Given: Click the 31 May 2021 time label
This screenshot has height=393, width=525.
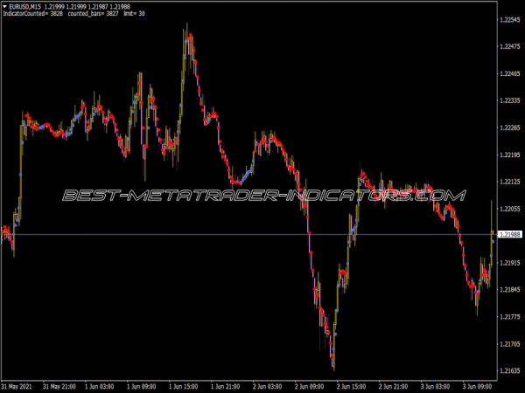Looking at the screenshot, I should (x=19, y=385).
